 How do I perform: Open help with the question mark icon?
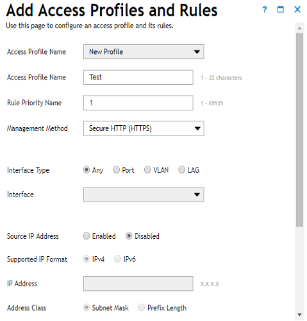tap(265, 10)
